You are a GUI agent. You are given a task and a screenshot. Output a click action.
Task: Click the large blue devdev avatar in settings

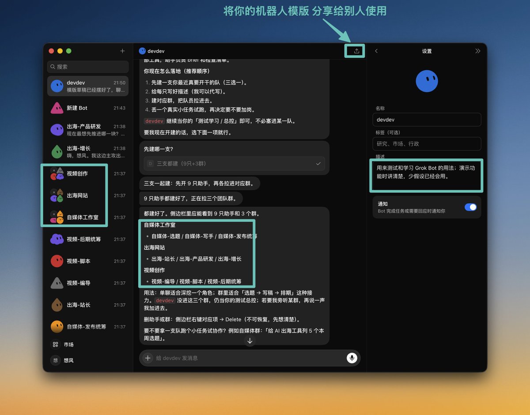click(427, 81)
